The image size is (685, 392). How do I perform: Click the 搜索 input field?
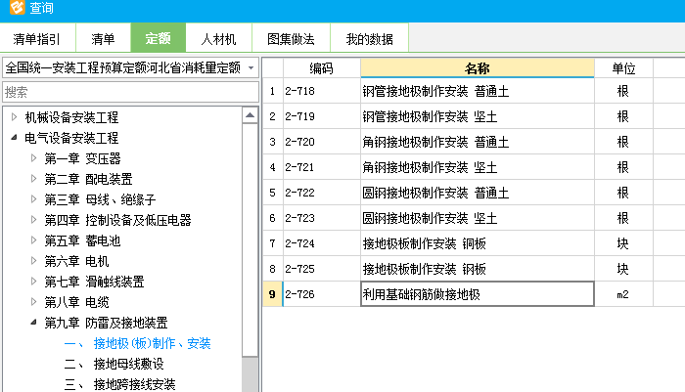pos(130,92)
